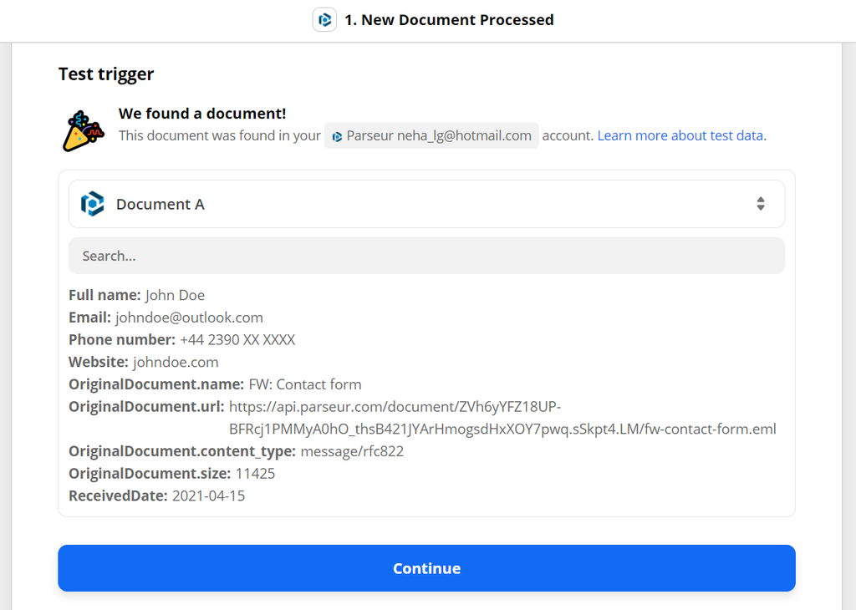
Task: Click the Parseur logo beside Document A
Action: 92,203
